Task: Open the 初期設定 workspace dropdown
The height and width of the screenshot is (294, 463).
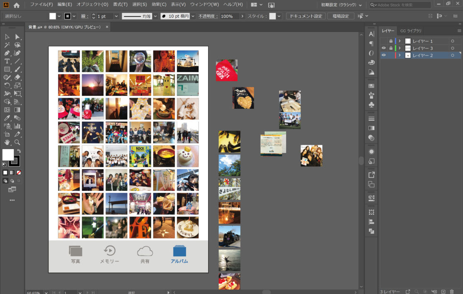Action: 341,5
